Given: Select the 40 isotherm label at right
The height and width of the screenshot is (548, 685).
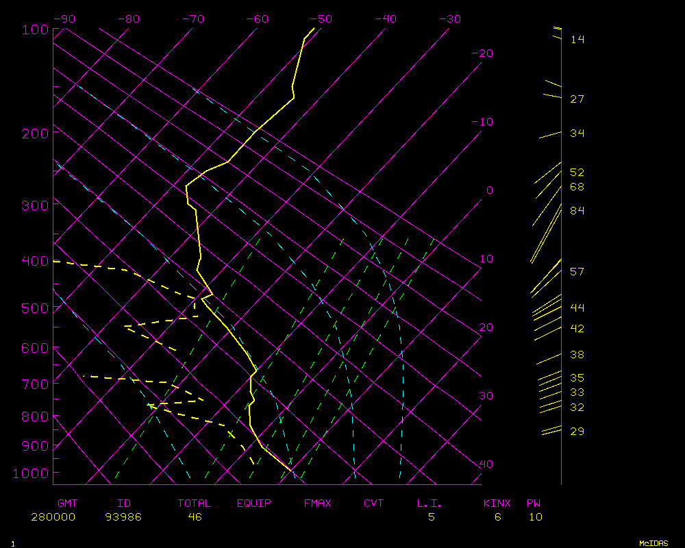Looking at the screenshot, I should point(486,464).
